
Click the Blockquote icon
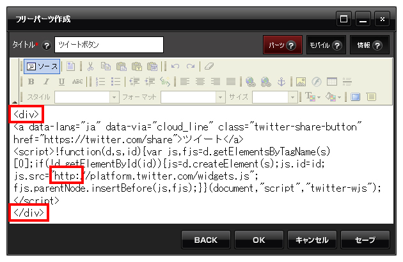click(x=165, y=82)
